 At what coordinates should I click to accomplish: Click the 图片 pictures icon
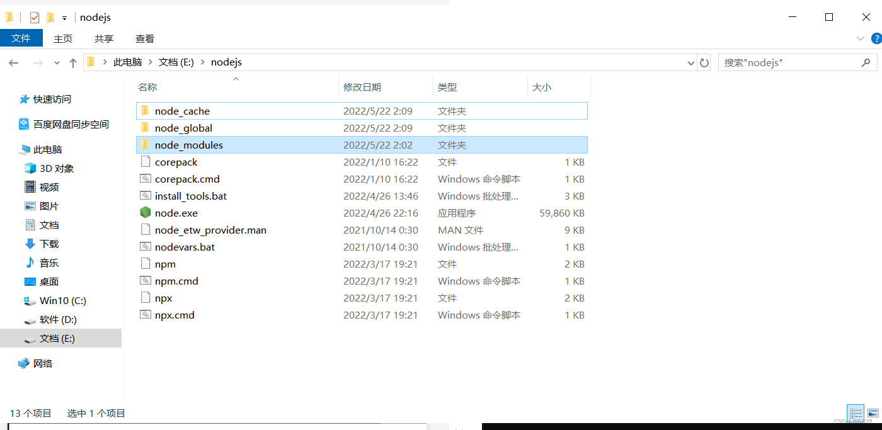30,206
